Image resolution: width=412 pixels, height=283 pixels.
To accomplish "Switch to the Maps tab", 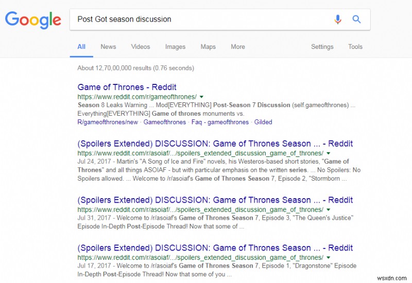I will (x=208, y=47).
